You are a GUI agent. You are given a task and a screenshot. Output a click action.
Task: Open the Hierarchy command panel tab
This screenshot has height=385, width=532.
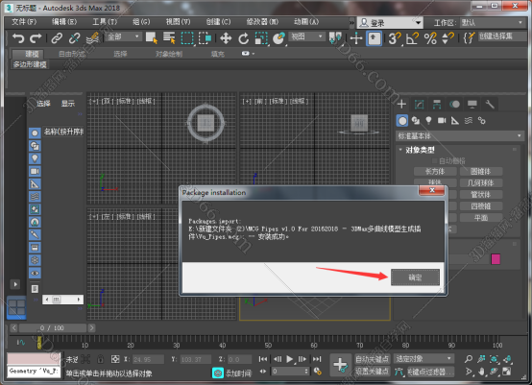[437, 104]
